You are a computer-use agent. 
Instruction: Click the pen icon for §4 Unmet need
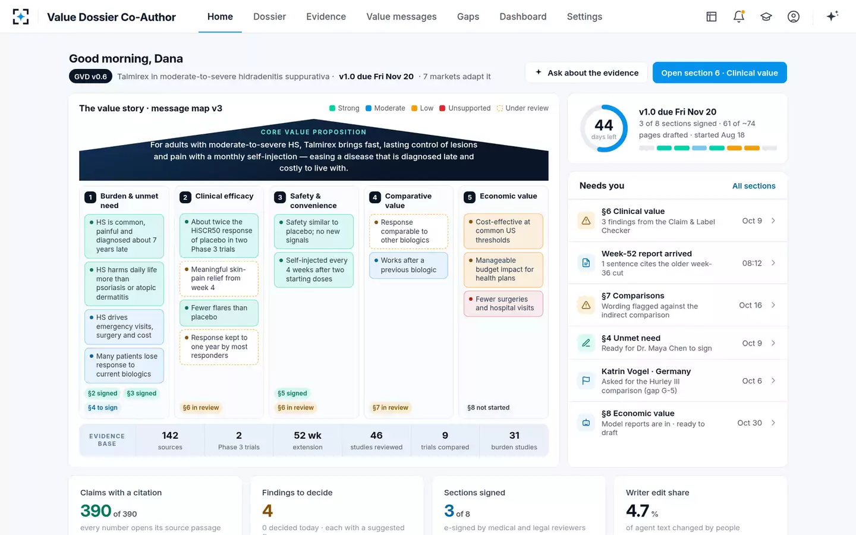pyautogui.click(x=586, y=343)
